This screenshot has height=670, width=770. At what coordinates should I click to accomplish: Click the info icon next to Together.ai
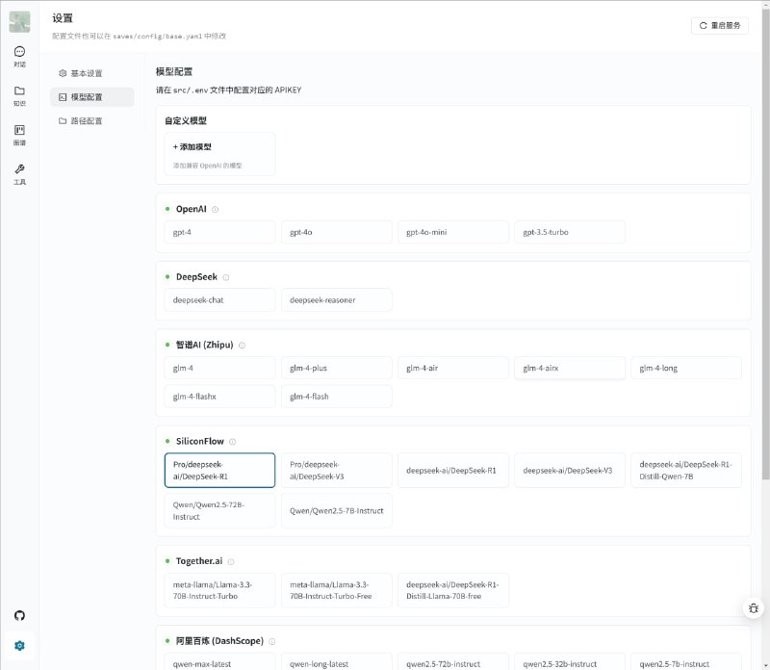[229, 560]
